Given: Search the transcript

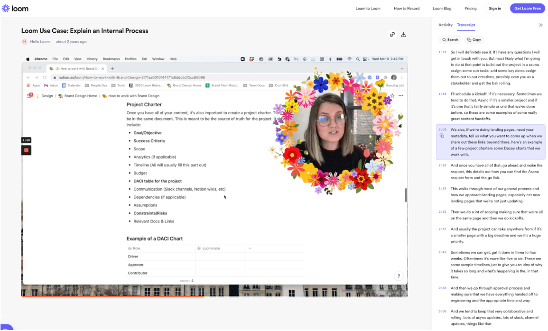Looking at the screenshot, I should (450, 40).
